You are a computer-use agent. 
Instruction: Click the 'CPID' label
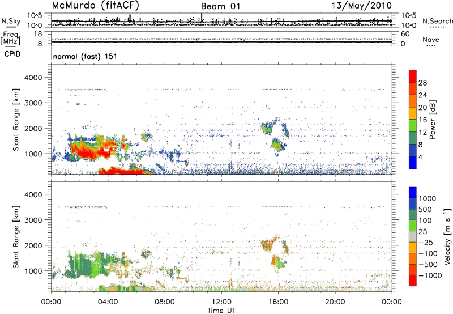coord(12,54)
